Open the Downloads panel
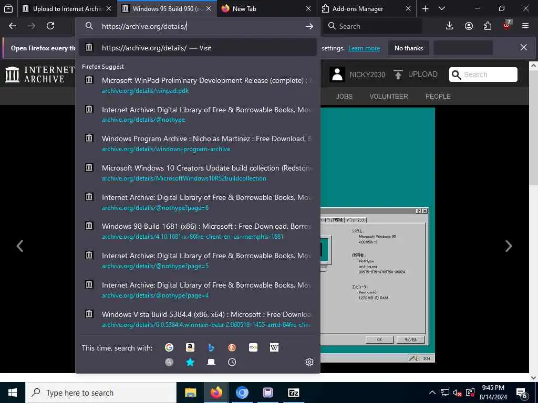The image size is (538, 403). [449, 26]
